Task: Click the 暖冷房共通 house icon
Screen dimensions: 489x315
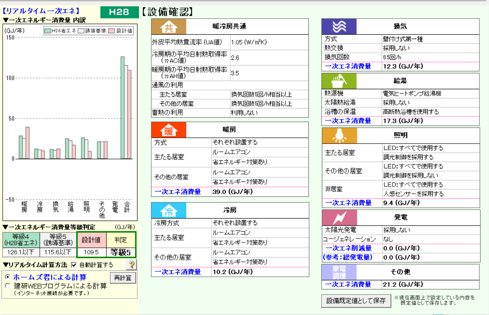Action: 169,27
